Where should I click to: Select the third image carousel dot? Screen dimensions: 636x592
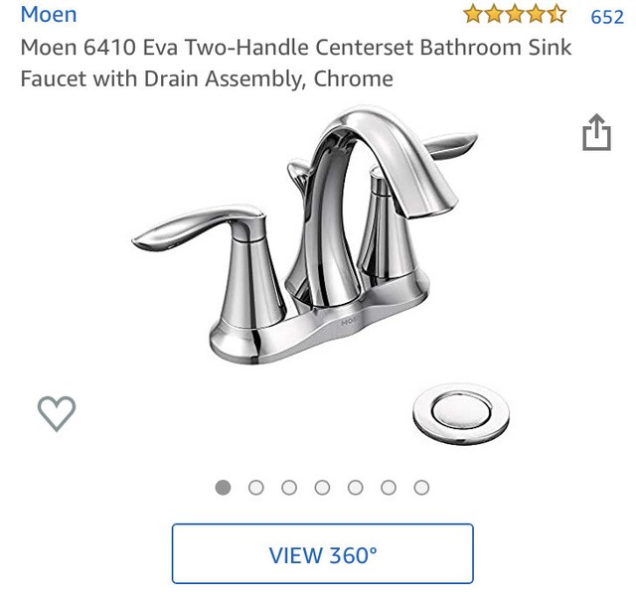tap(289, 488)
